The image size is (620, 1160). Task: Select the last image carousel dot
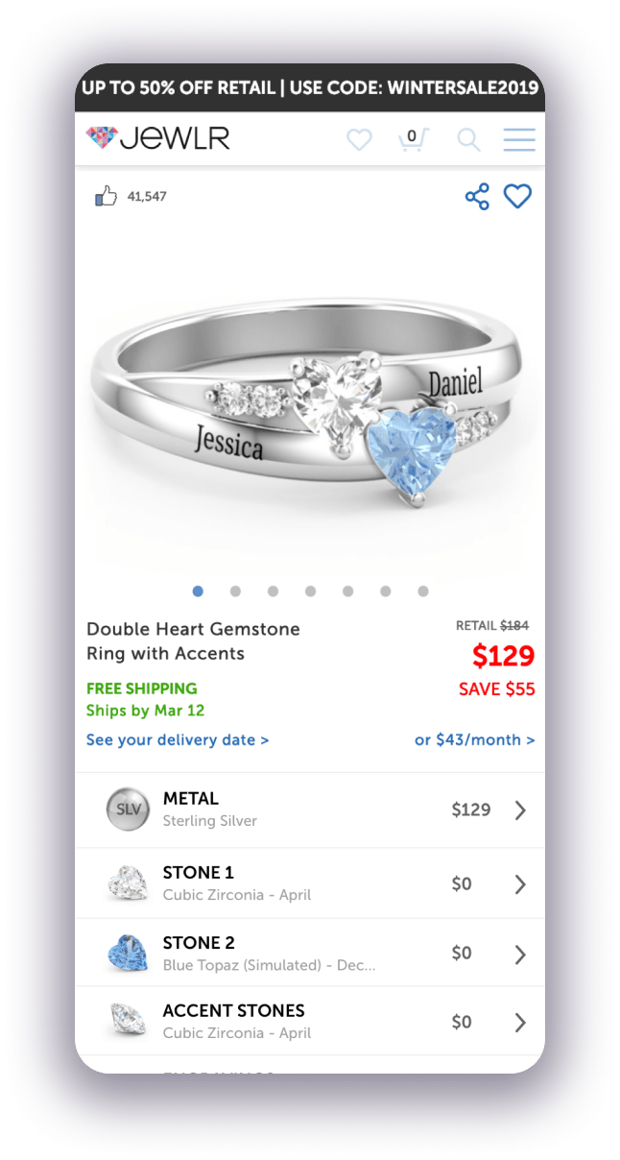[423, 592]
